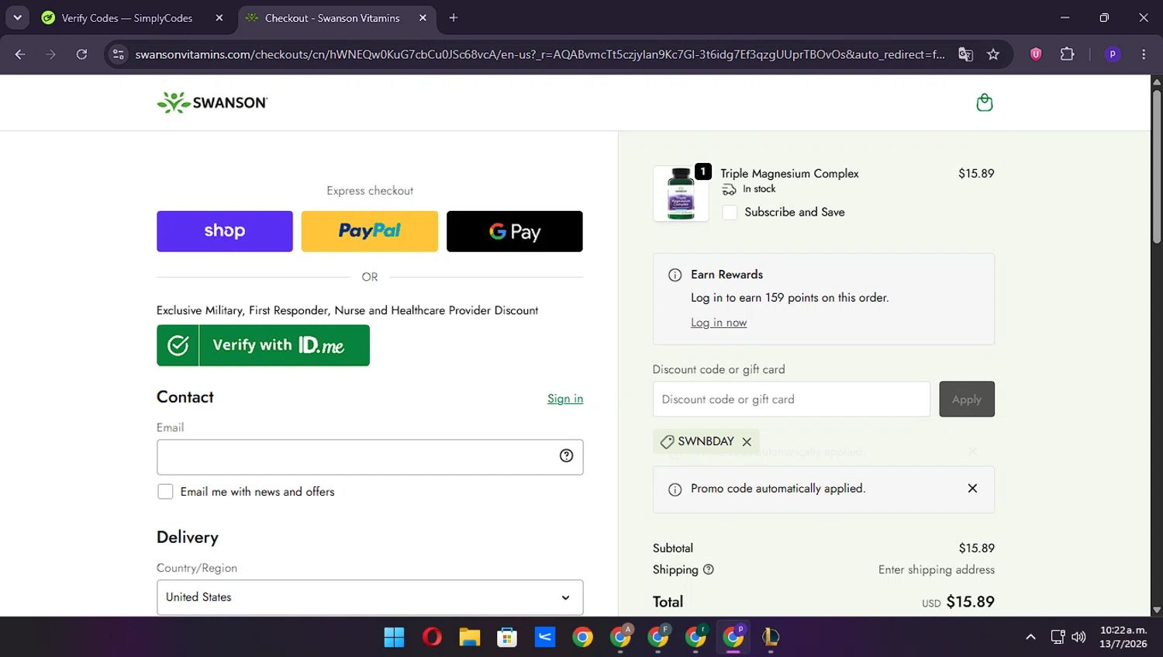The width and height of the screenshot is (1163, 657).
Task: Click the Swanson logo
Action: (x=212, y=102)
